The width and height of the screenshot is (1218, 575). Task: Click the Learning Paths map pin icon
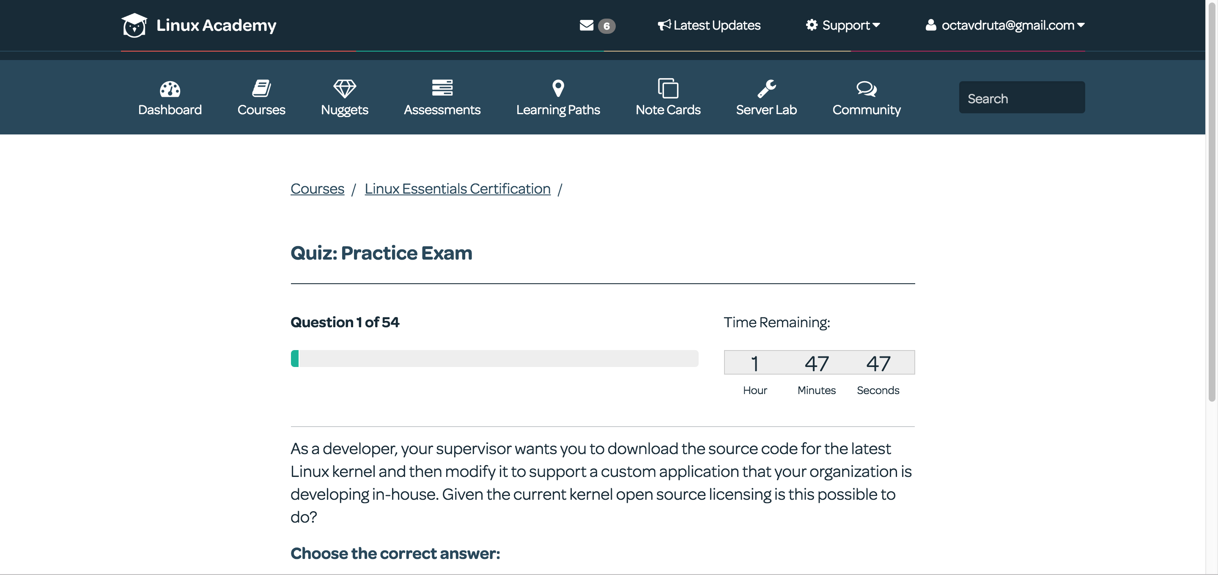[x=558, y=88]
